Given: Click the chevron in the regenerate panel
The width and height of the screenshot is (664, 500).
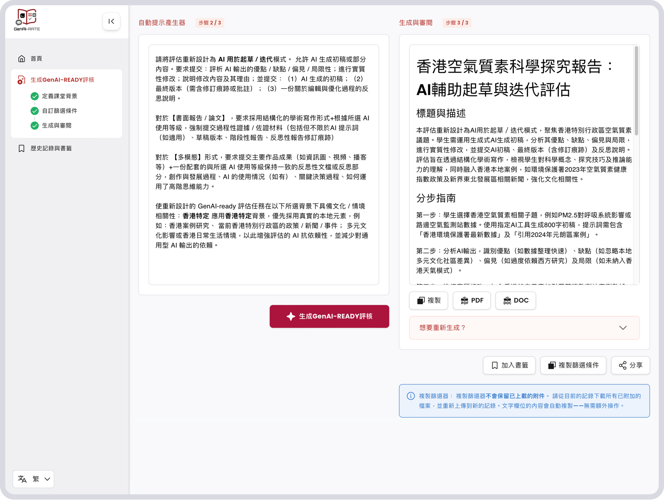Looking at the screenshot, I should (623, 328).
